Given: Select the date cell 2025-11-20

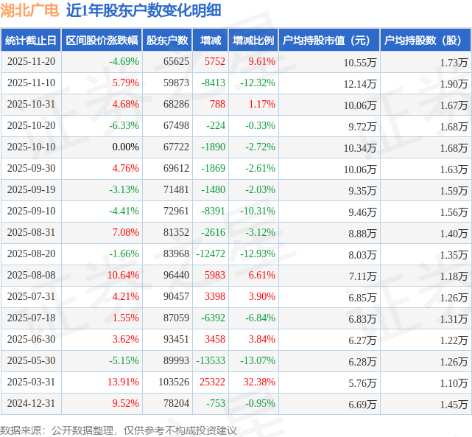Looking at the screenshot, I should (x=32, y=61).
